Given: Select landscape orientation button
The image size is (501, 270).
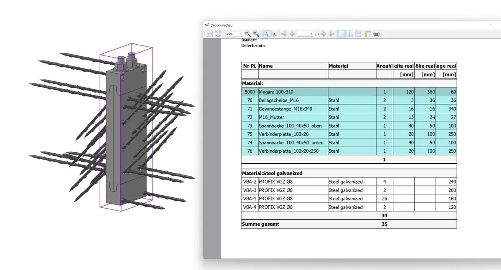Looking at the screenshot, I should (x=274, y=34).
